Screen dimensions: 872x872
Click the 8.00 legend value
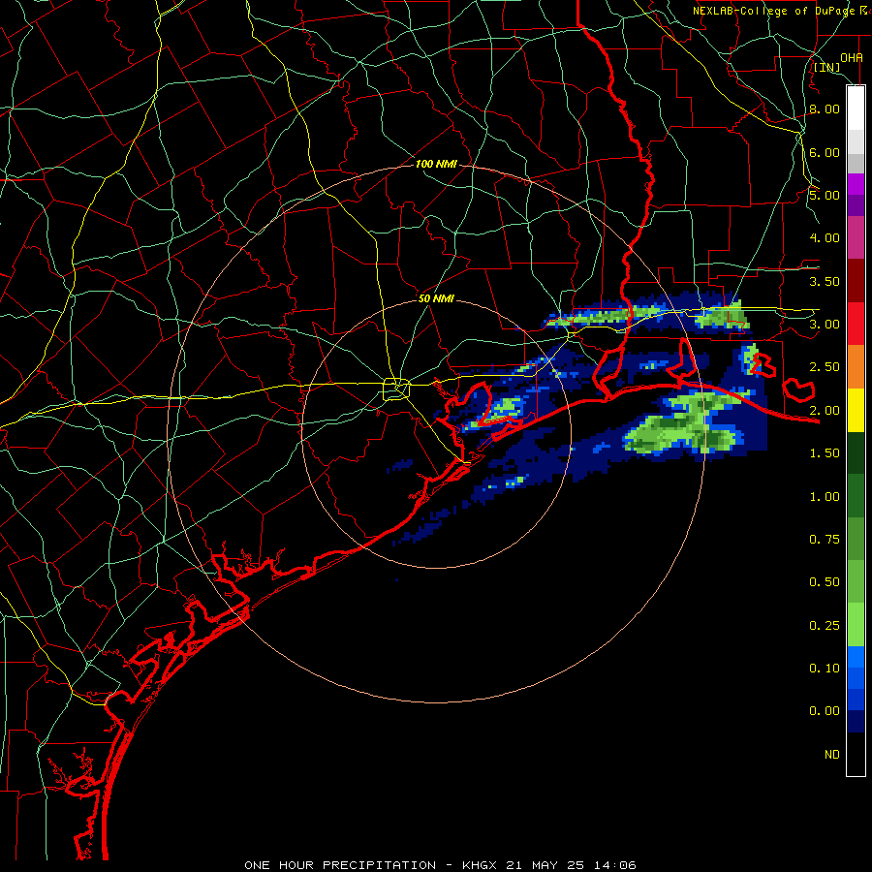tap(825, 109)
